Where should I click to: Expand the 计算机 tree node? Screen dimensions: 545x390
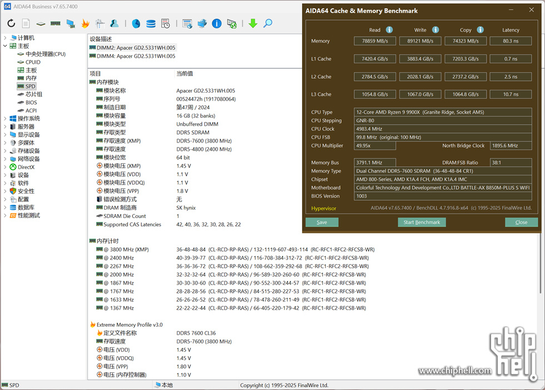[x=5, y=38]
